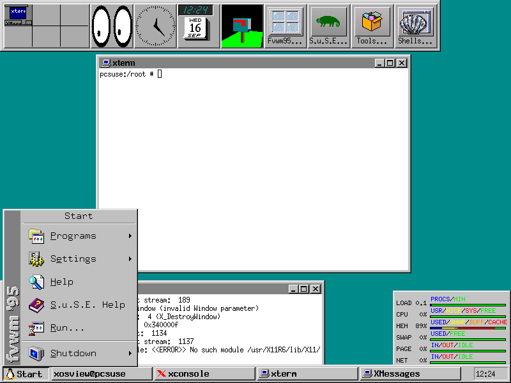Click the mailbox notification icon
This screenshot has width=511, height=383.
tap(243, 26)
